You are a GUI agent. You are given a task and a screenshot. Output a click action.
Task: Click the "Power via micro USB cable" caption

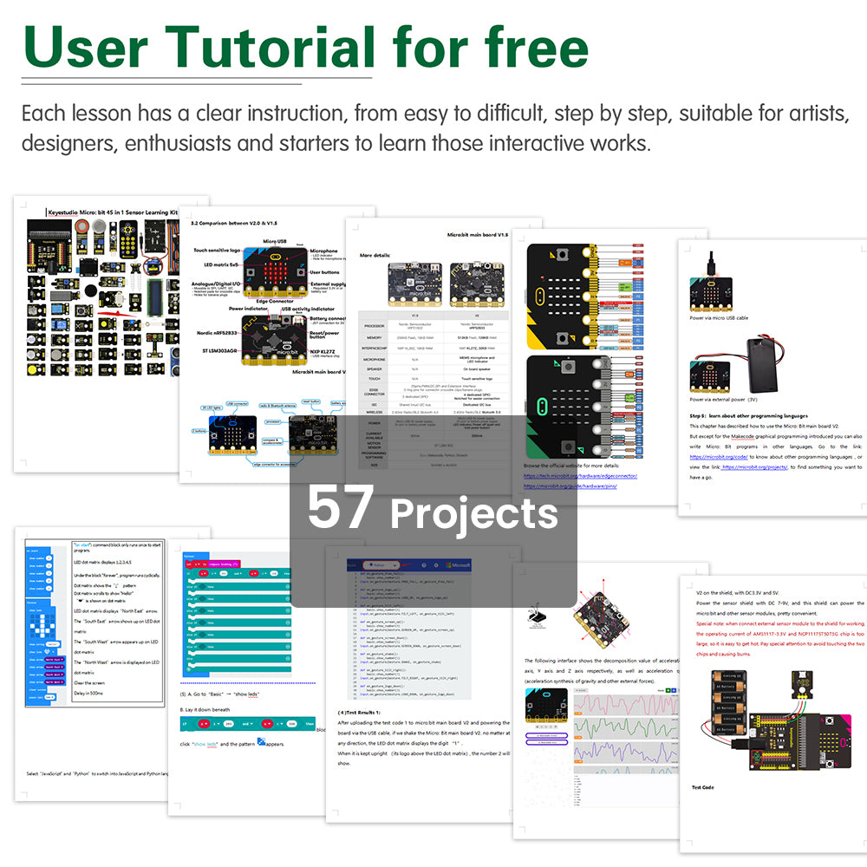tap(718, 318)
